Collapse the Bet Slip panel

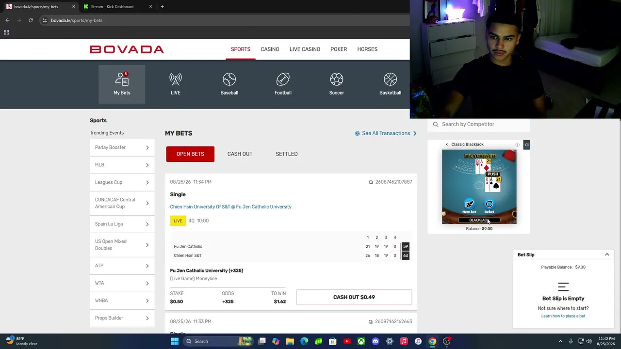tap(607, 254)
